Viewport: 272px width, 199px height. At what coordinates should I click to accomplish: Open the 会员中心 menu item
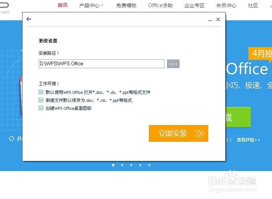(226, 5)
